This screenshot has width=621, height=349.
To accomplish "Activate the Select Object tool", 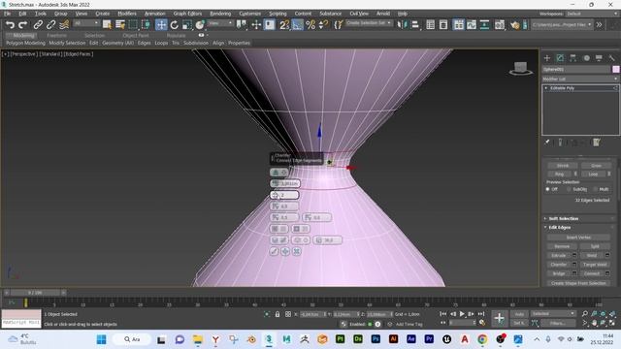I will [107, 25].
